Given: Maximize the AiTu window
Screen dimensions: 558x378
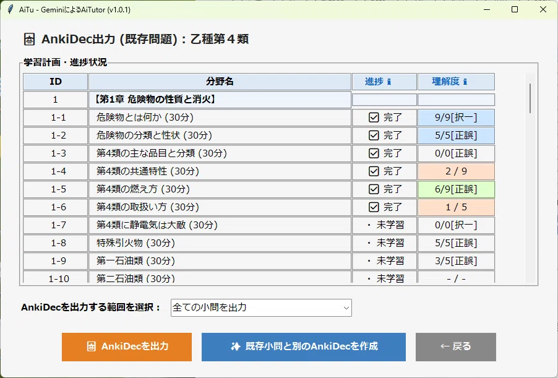Looking at the screenshot, I should [515, 9].
